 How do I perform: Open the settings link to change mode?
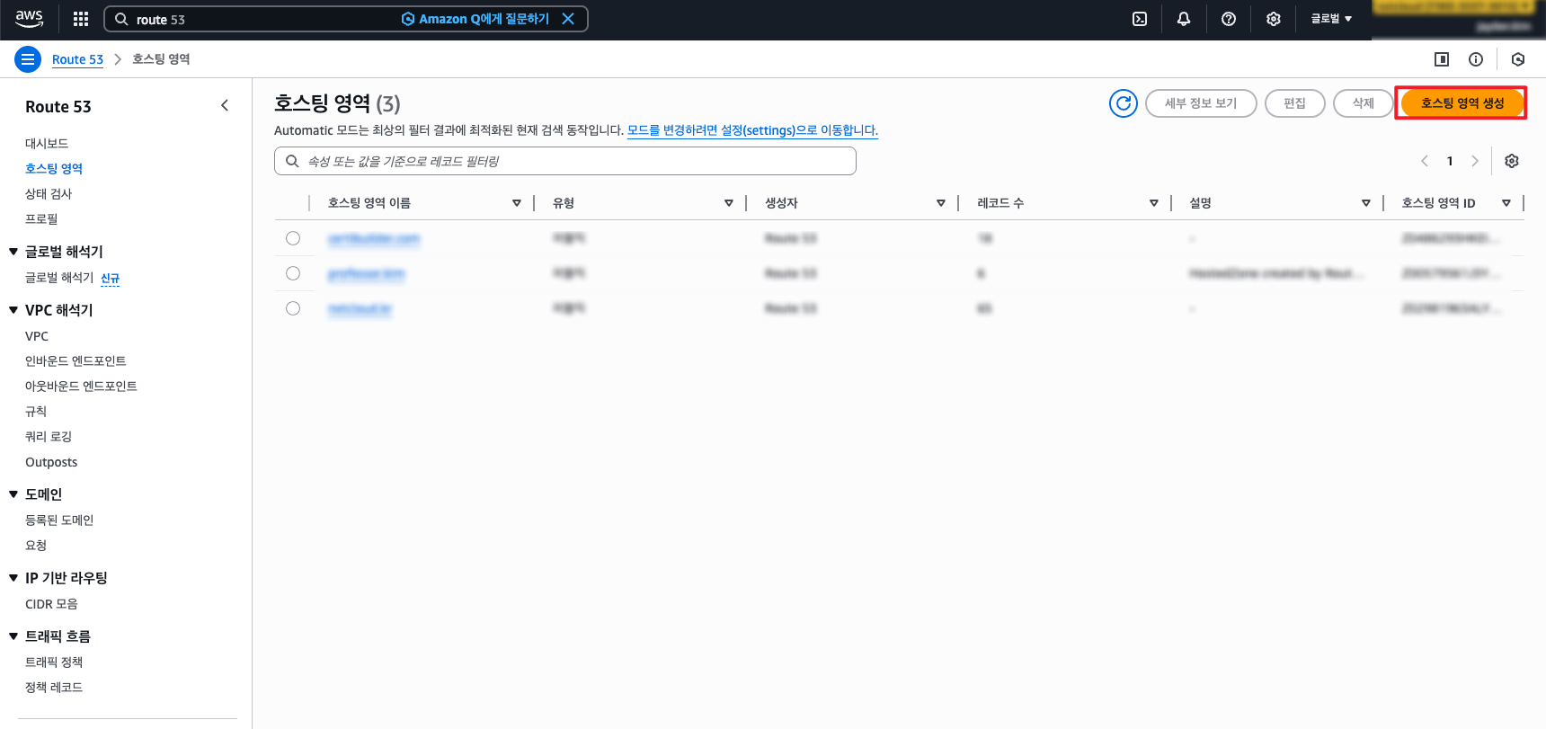752,130
